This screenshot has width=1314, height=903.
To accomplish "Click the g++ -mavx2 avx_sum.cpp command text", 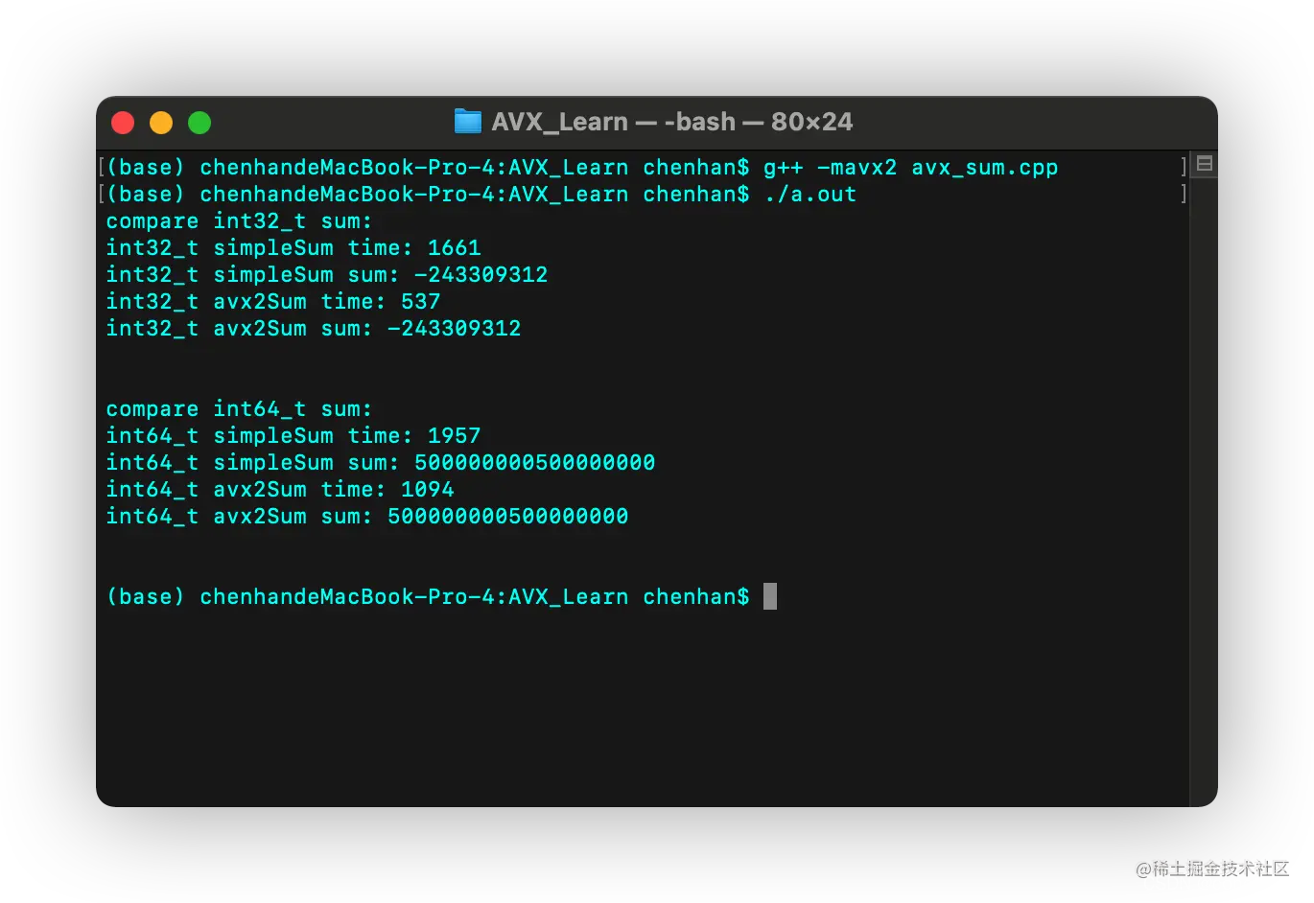I will click(910, 168).
